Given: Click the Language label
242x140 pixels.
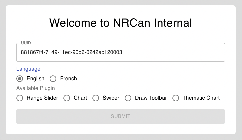Looking at the screenshot, I should (28, 69).
